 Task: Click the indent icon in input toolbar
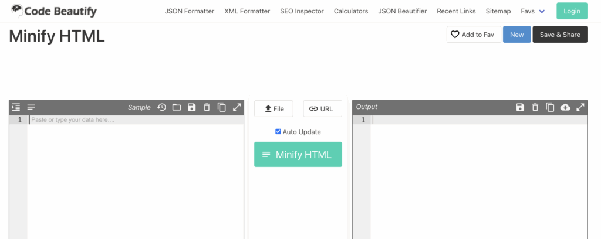click(16, 107)
